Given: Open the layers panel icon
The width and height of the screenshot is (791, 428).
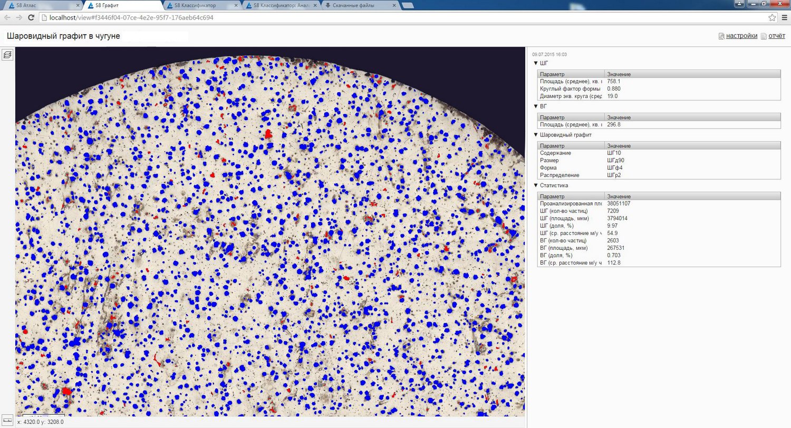Looking at the screenshot, I should (7, 54).
